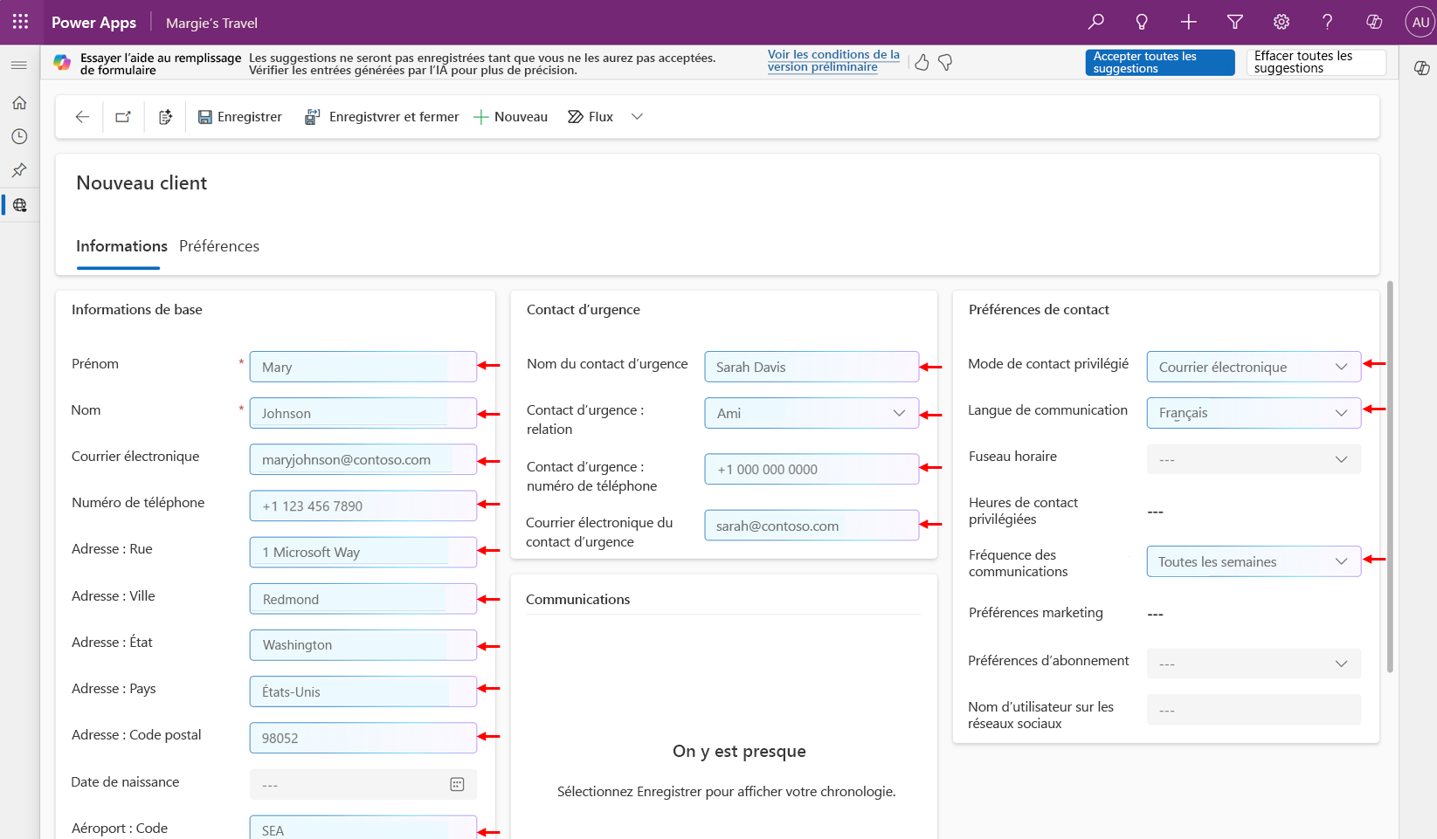Open the Flux menu item

tap(591, 117)
